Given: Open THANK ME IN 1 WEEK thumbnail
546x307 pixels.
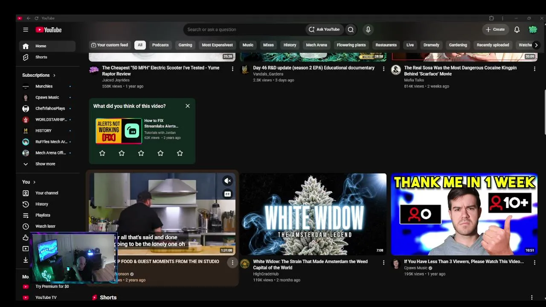Looking at the screenshot, I should [464, 214].
